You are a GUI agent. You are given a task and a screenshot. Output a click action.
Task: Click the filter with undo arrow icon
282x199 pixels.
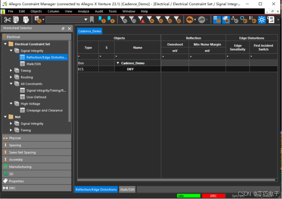(124, 19)
